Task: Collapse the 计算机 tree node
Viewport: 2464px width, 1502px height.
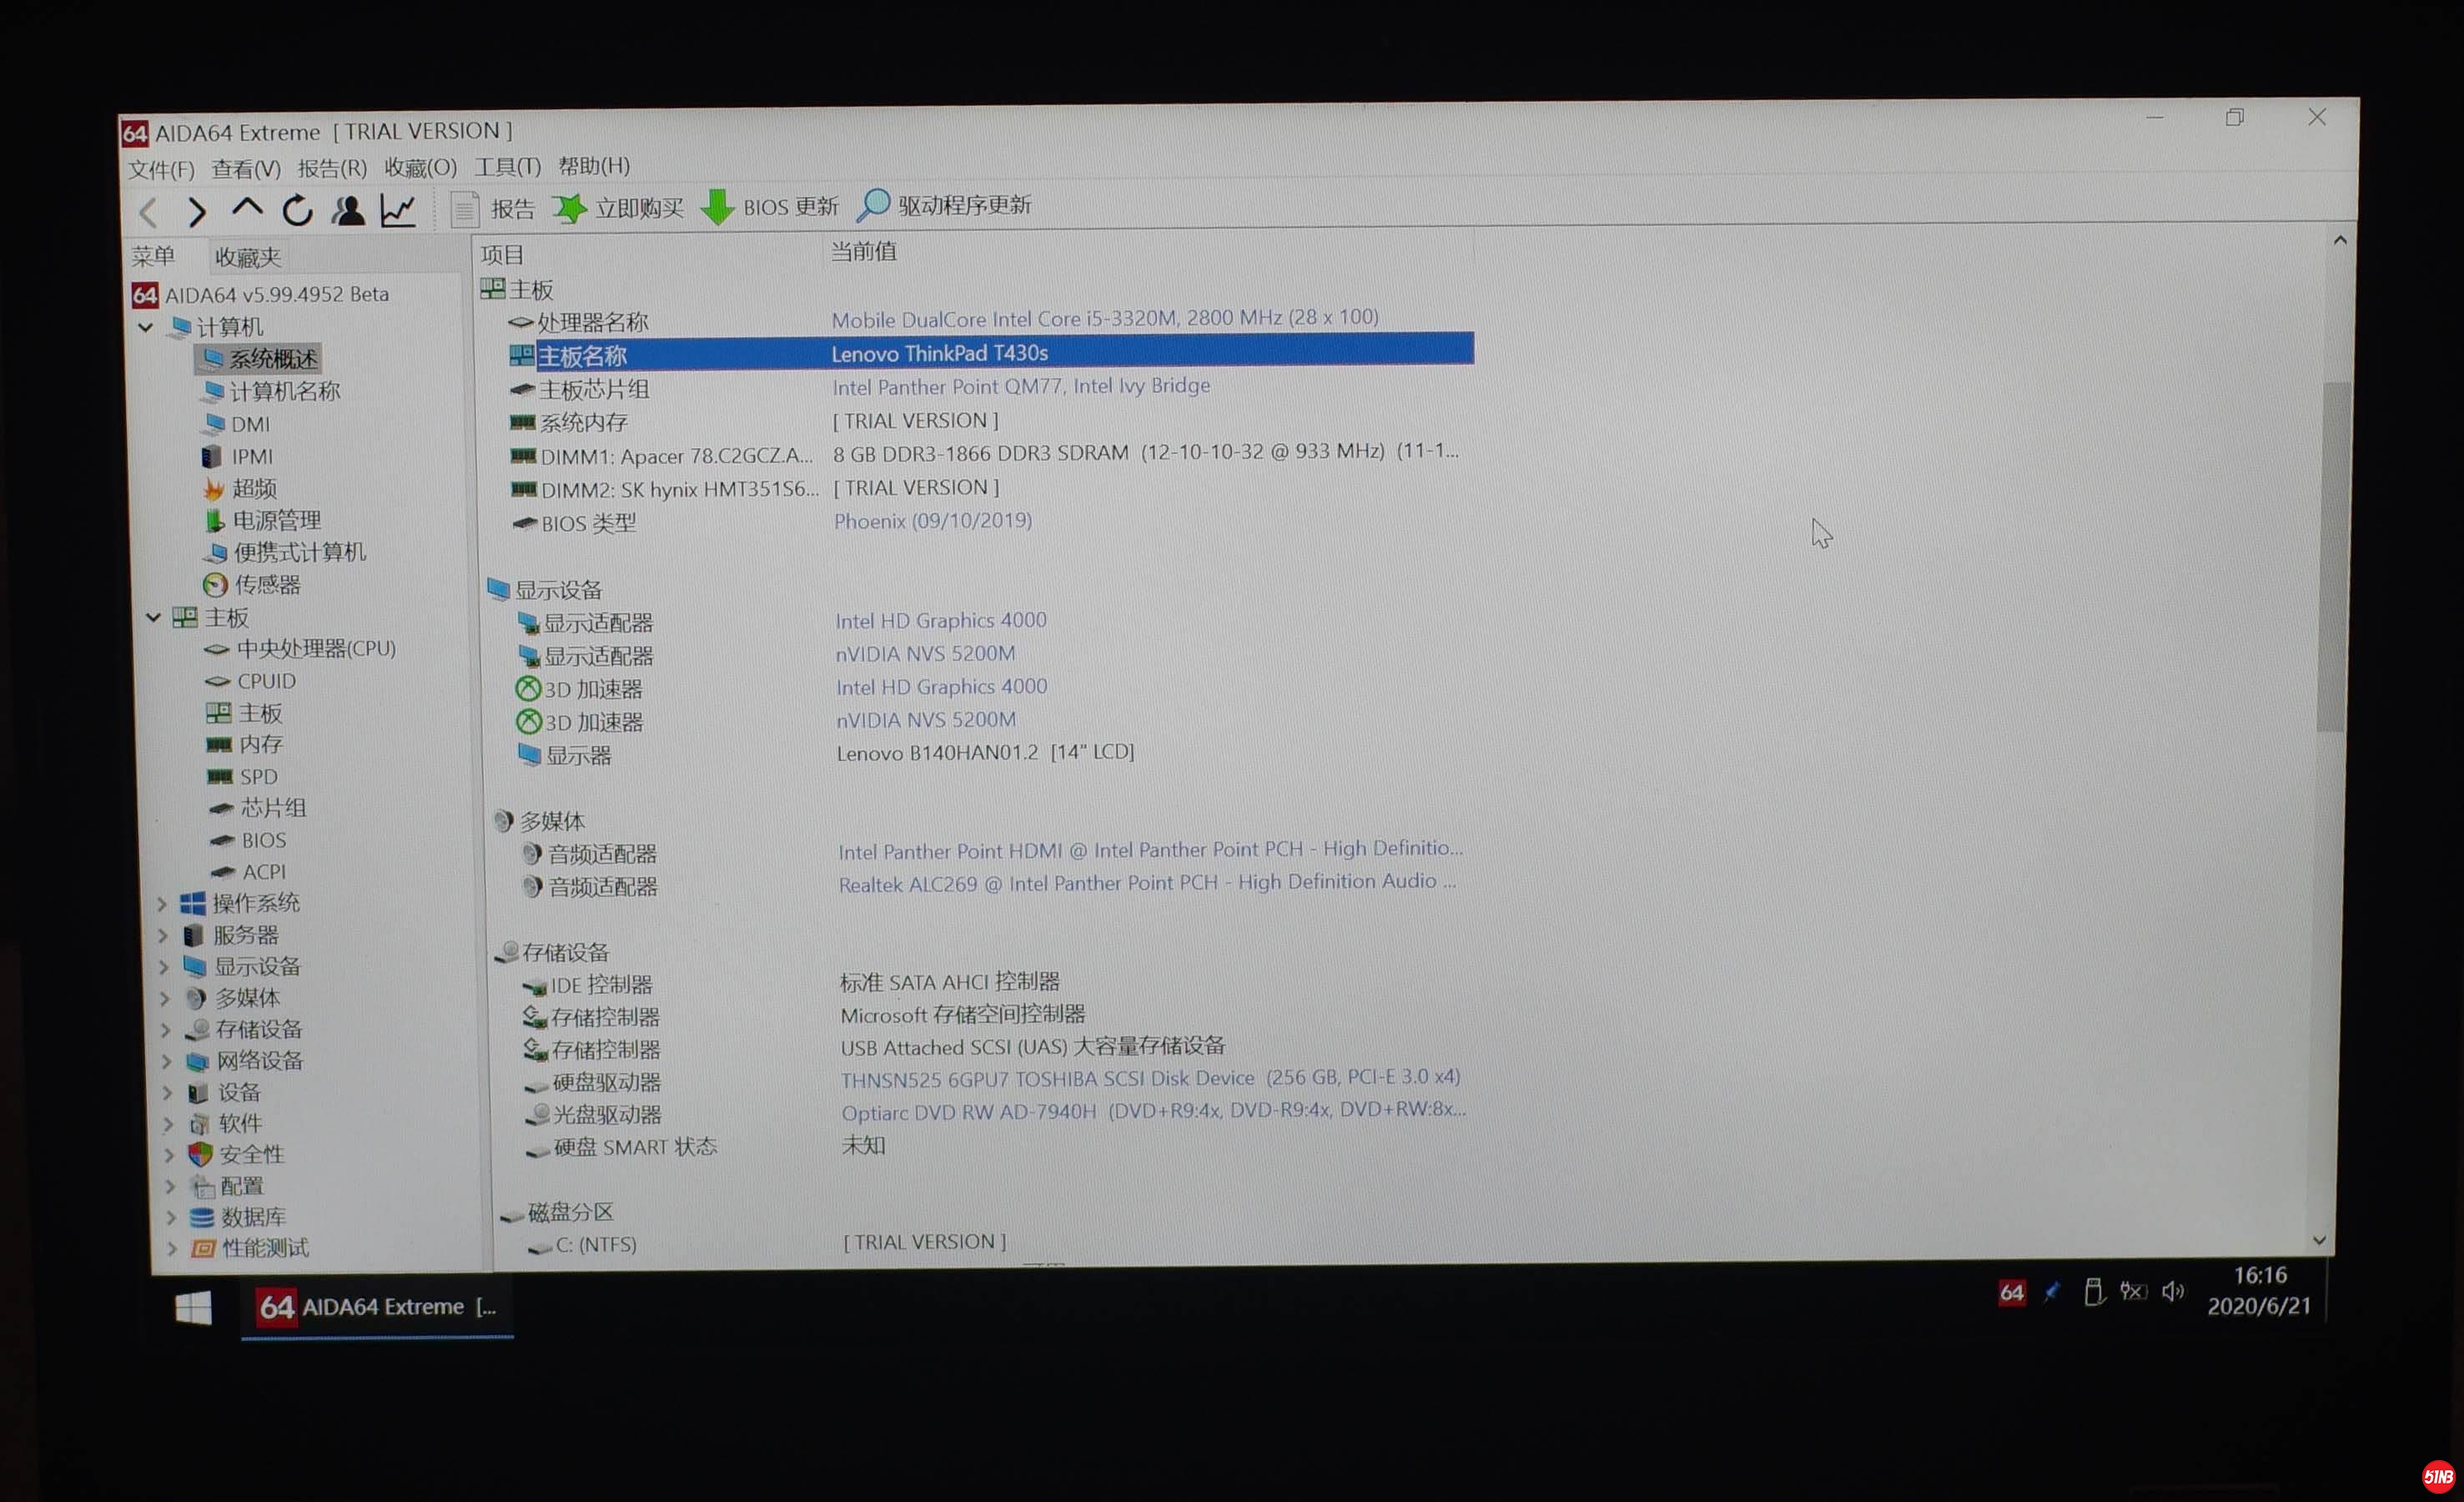Action: click(x=146, y=327)
